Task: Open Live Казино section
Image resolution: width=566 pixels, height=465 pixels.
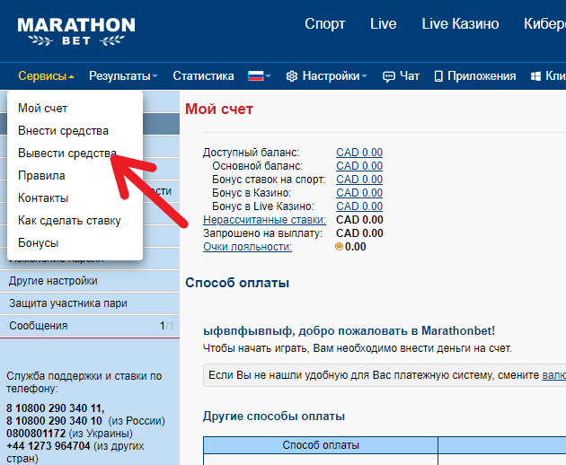Action: coord(460,24)
